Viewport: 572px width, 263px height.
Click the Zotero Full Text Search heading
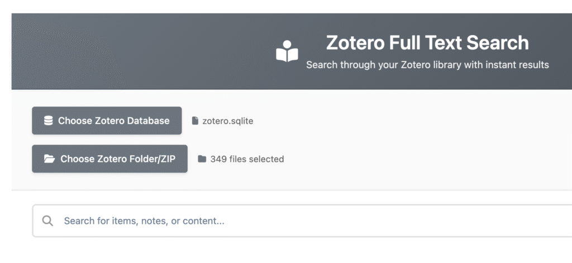[x=427, y=43]
